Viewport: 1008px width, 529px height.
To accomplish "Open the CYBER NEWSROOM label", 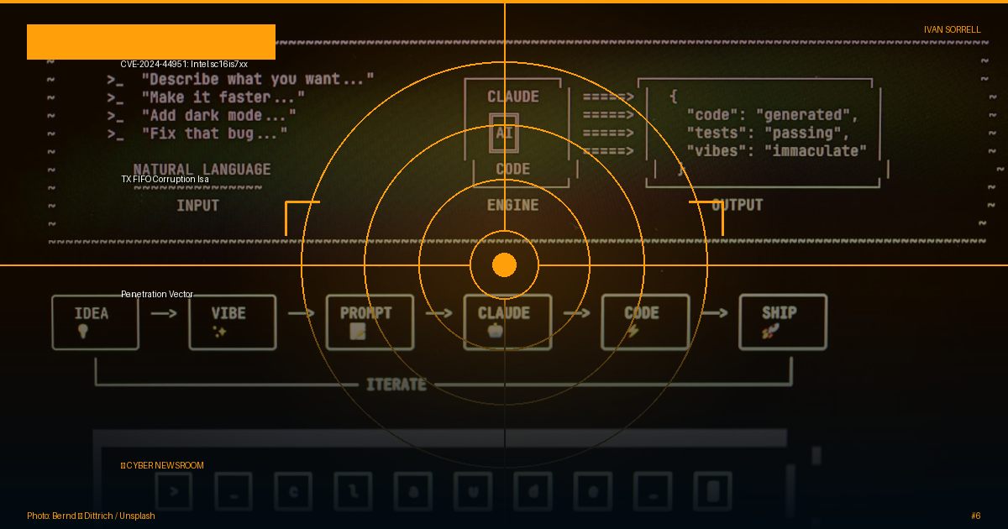I will [x=162, y=465].
